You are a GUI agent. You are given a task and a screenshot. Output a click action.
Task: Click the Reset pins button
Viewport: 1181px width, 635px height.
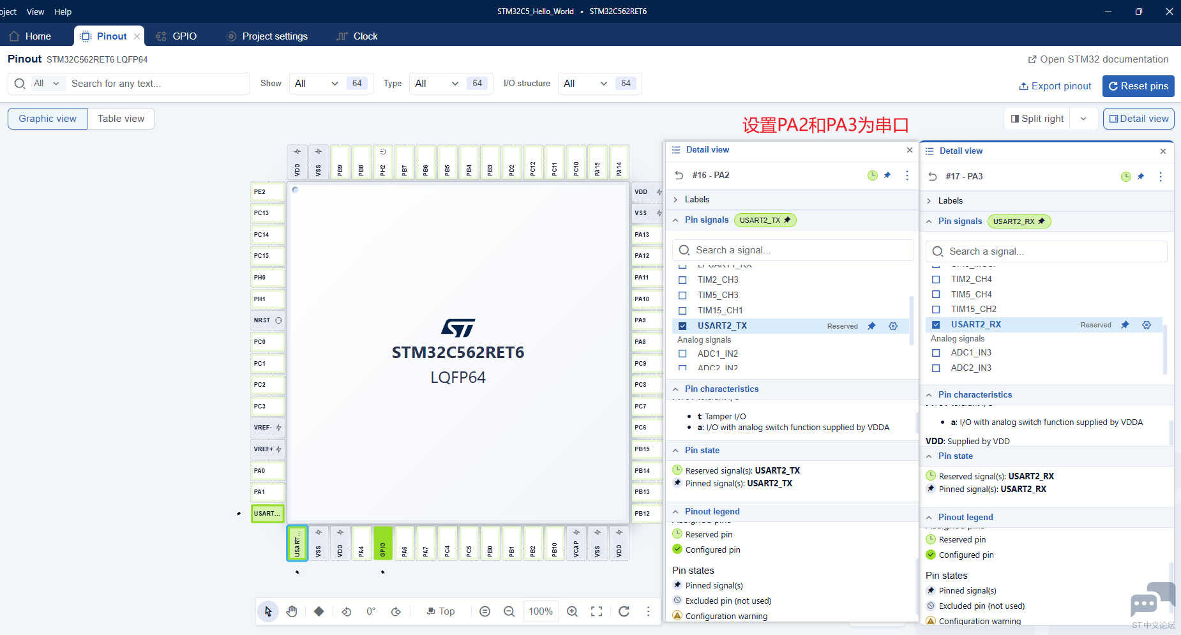(x=1138, y=86)
